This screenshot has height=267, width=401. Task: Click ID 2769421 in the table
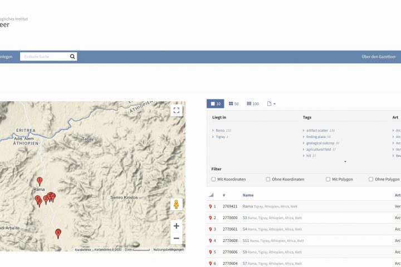(230, 206)
